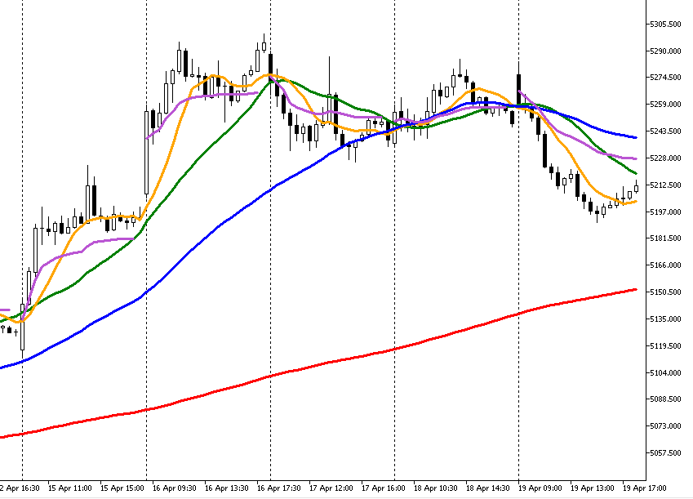Click the 5305.500 price label
This screenshot has height=499, width=693.
pyautogui.click(x=665, y=24)
